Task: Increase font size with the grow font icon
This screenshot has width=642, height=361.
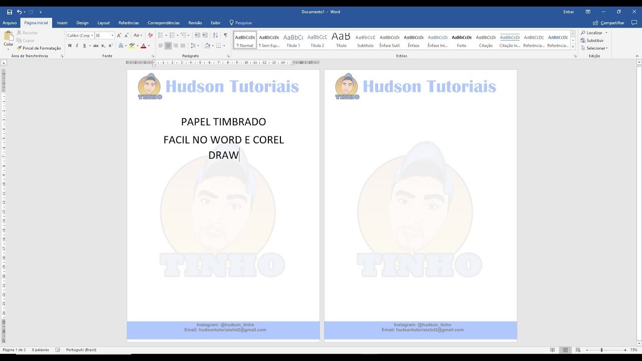Action: (x=119, y=36)
